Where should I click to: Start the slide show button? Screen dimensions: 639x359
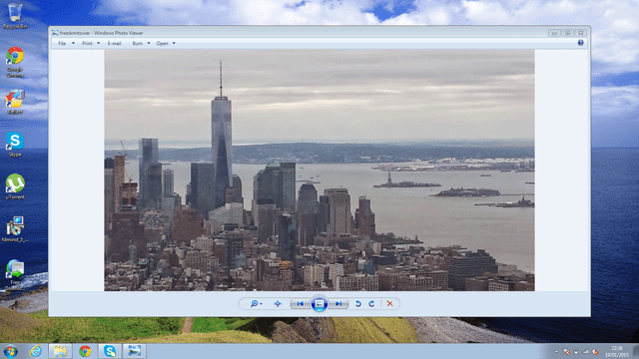point(319,303)
